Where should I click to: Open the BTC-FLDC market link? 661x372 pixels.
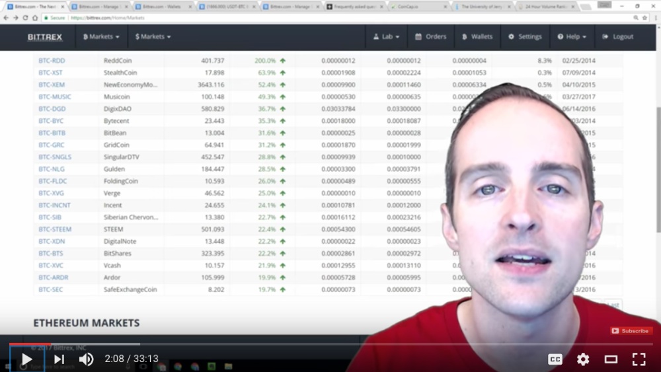tap(53, 181)
